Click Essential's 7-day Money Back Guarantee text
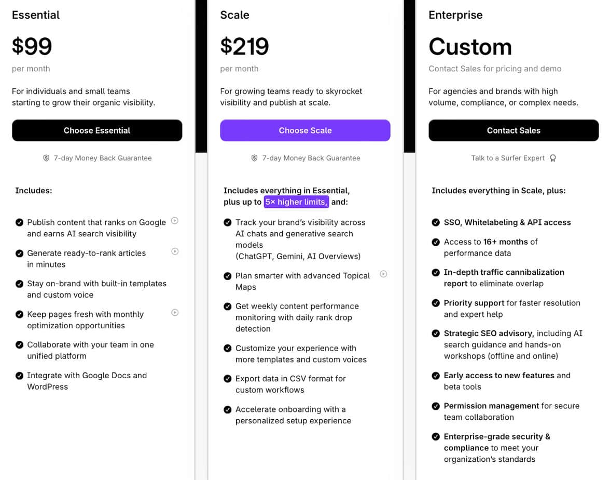The height and width of the screenshot is (480, 611). coord(103,158)
